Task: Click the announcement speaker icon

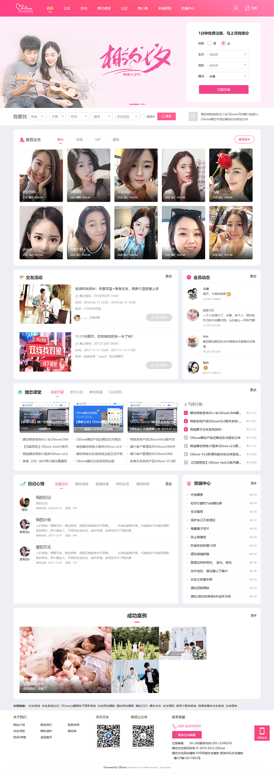Action: tap(192, 117)
